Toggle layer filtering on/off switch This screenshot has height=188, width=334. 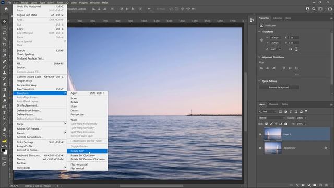tap(306, 111)
